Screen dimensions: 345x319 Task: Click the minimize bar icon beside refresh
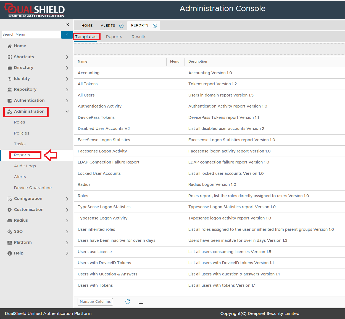(141, 302)
